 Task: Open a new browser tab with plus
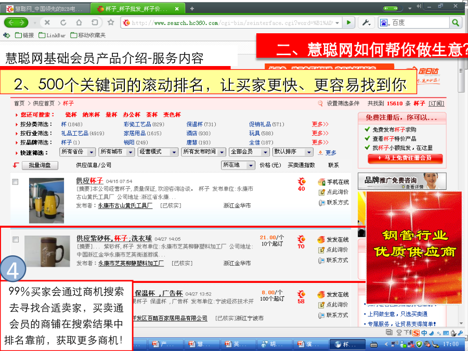(x=192, y=9)
